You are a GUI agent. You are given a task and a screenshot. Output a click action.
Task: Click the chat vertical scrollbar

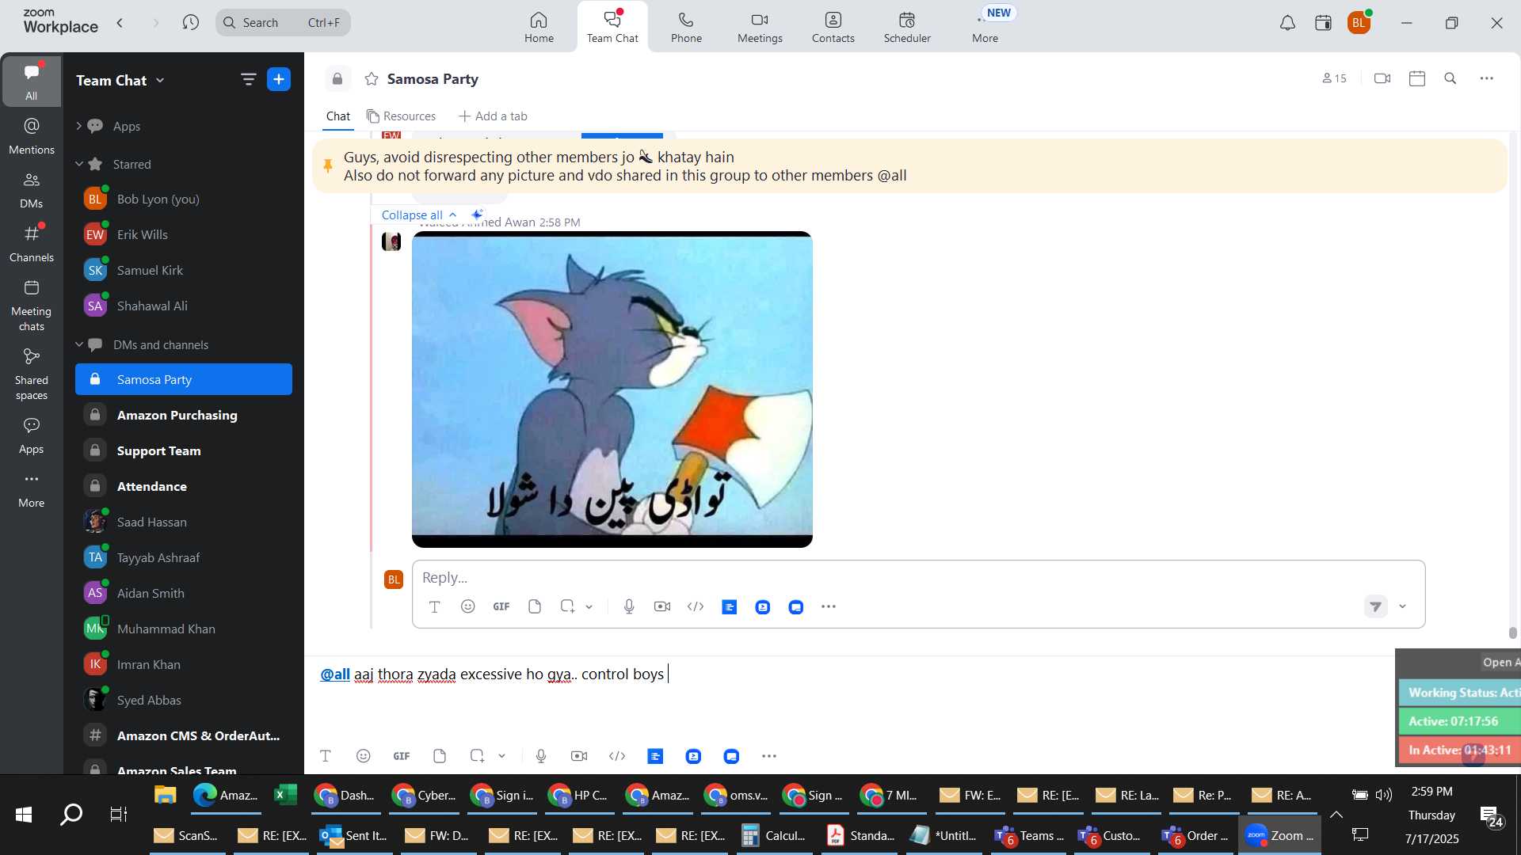point(1512,633)
